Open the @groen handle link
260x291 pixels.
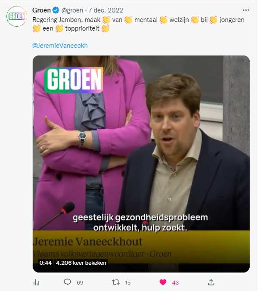[x=72, y=10]
